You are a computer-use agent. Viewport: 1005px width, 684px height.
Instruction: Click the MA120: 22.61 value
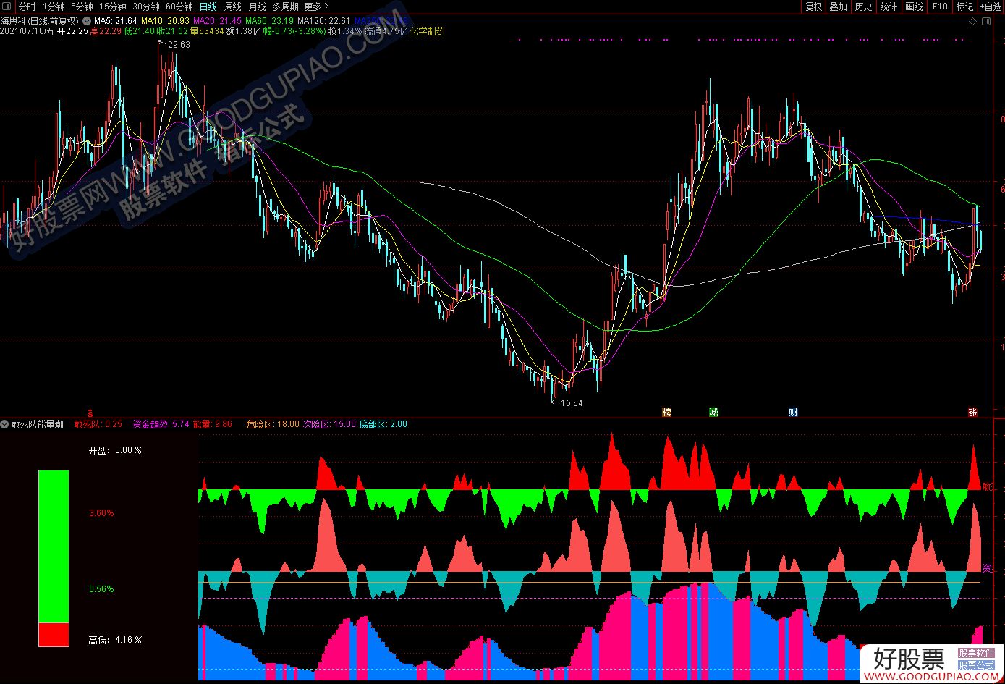(324, 21)
